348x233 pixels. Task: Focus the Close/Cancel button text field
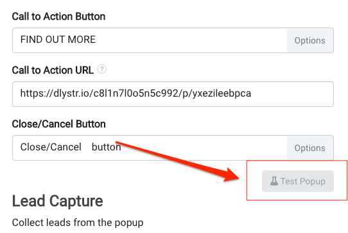(150, 148)
